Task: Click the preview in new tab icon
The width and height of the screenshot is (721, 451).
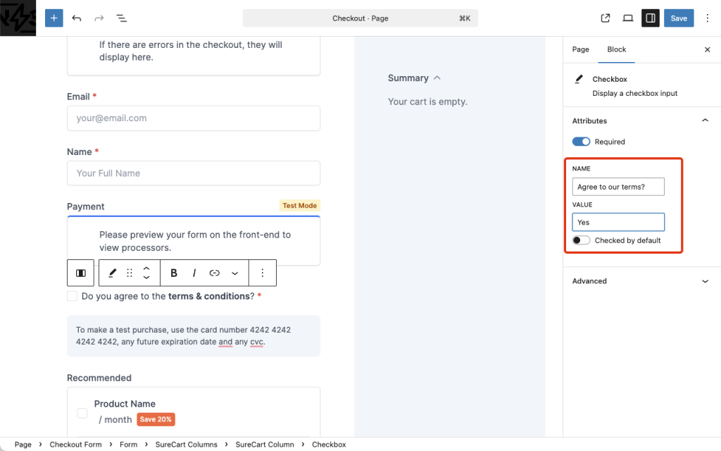Action: [x=605, y=18]
